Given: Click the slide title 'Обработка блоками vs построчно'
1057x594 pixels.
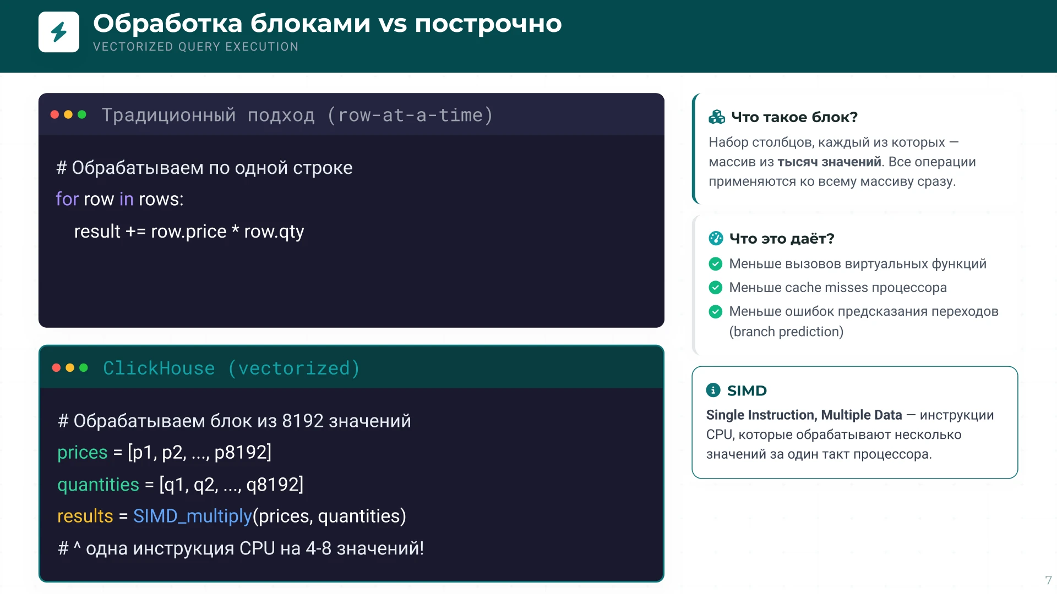Looking at the screenshot, I should pos(328,24).
